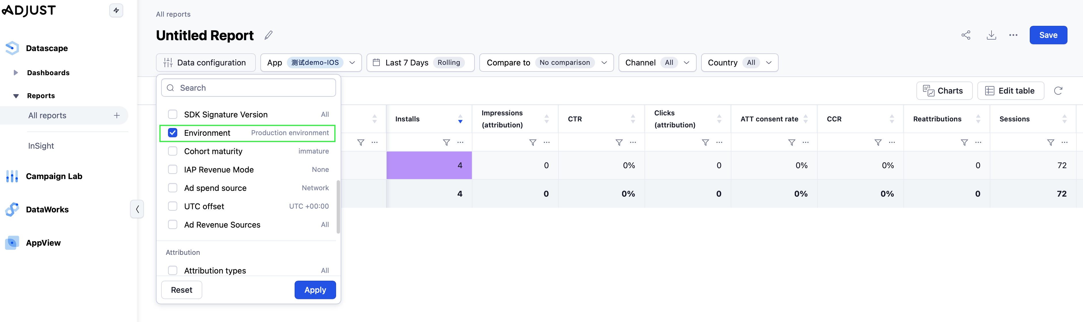Viewport: 1083px width, 322px height.
Task: Click the Reset button
Action: [x=181, y=290]
